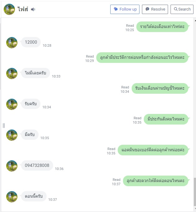Open contact profile picture in chat header
This screenshot has width=196, height=212.
[9, 9]
